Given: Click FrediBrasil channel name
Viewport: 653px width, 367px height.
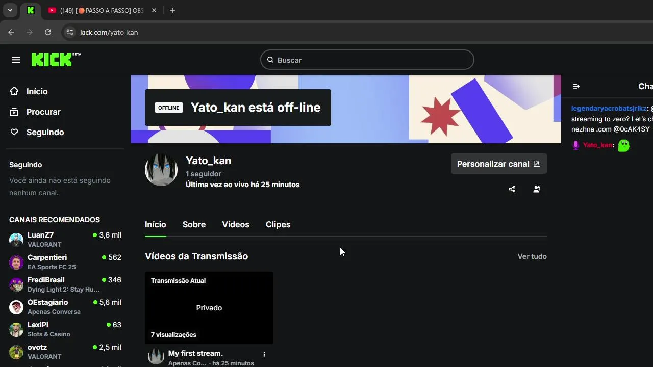Looking at the screenshot, I should click(46, 280).
